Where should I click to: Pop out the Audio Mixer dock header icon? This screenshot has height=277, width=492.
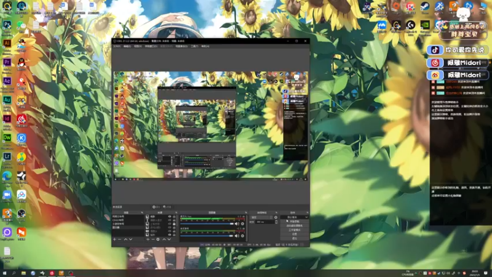tap(246, 212)
